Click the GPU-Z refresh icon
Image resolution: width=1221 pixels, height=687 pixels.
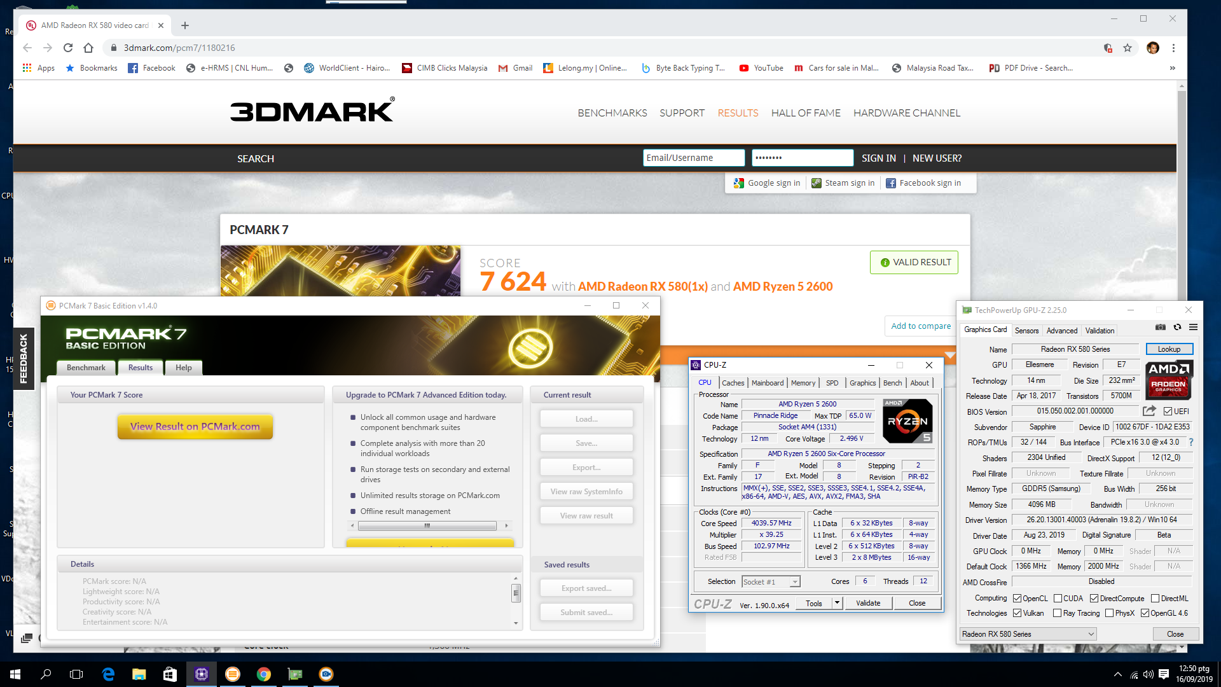[1177, 327]
